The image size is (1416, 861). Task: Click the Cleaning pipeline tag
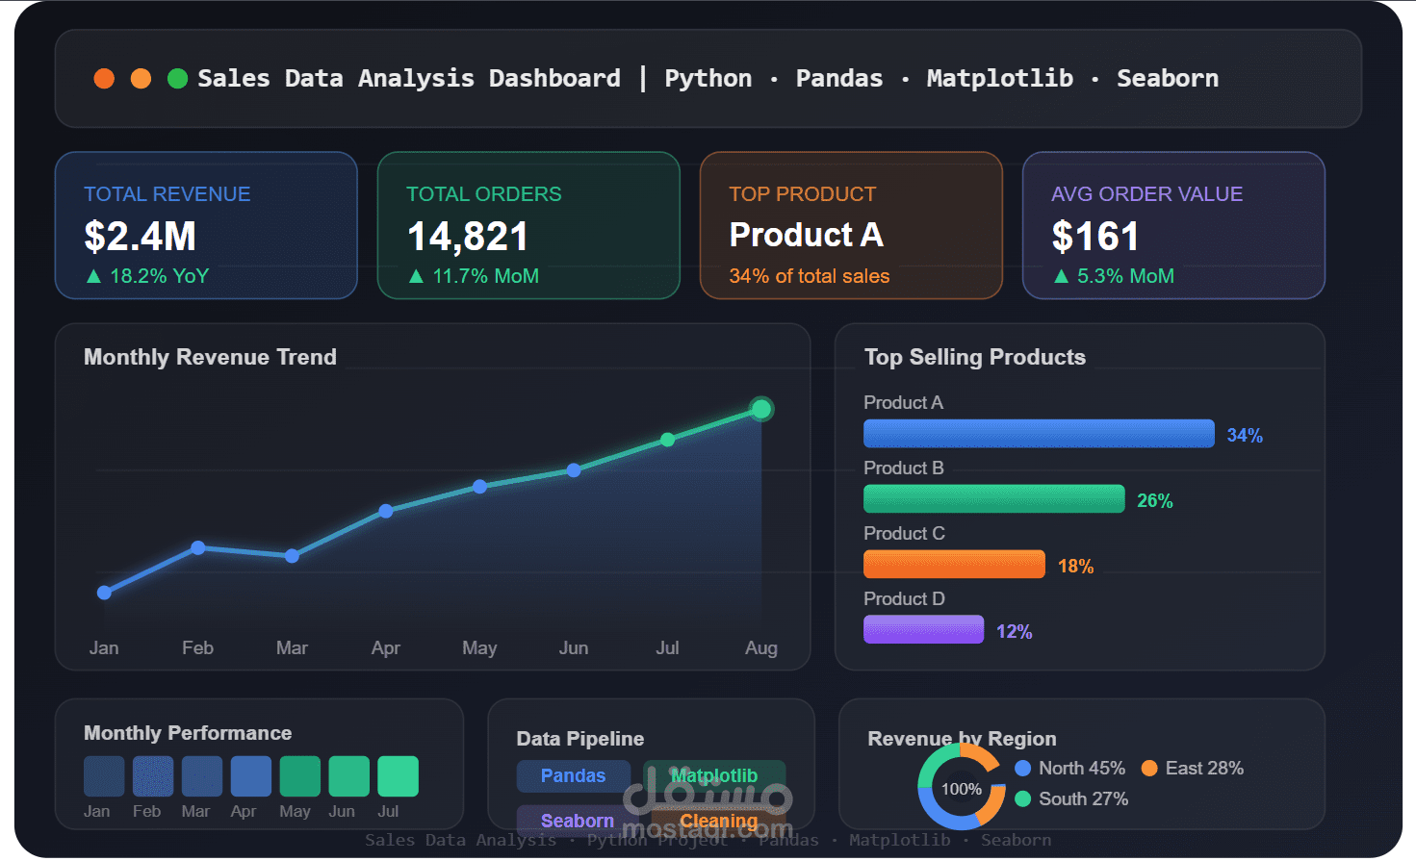719,821
